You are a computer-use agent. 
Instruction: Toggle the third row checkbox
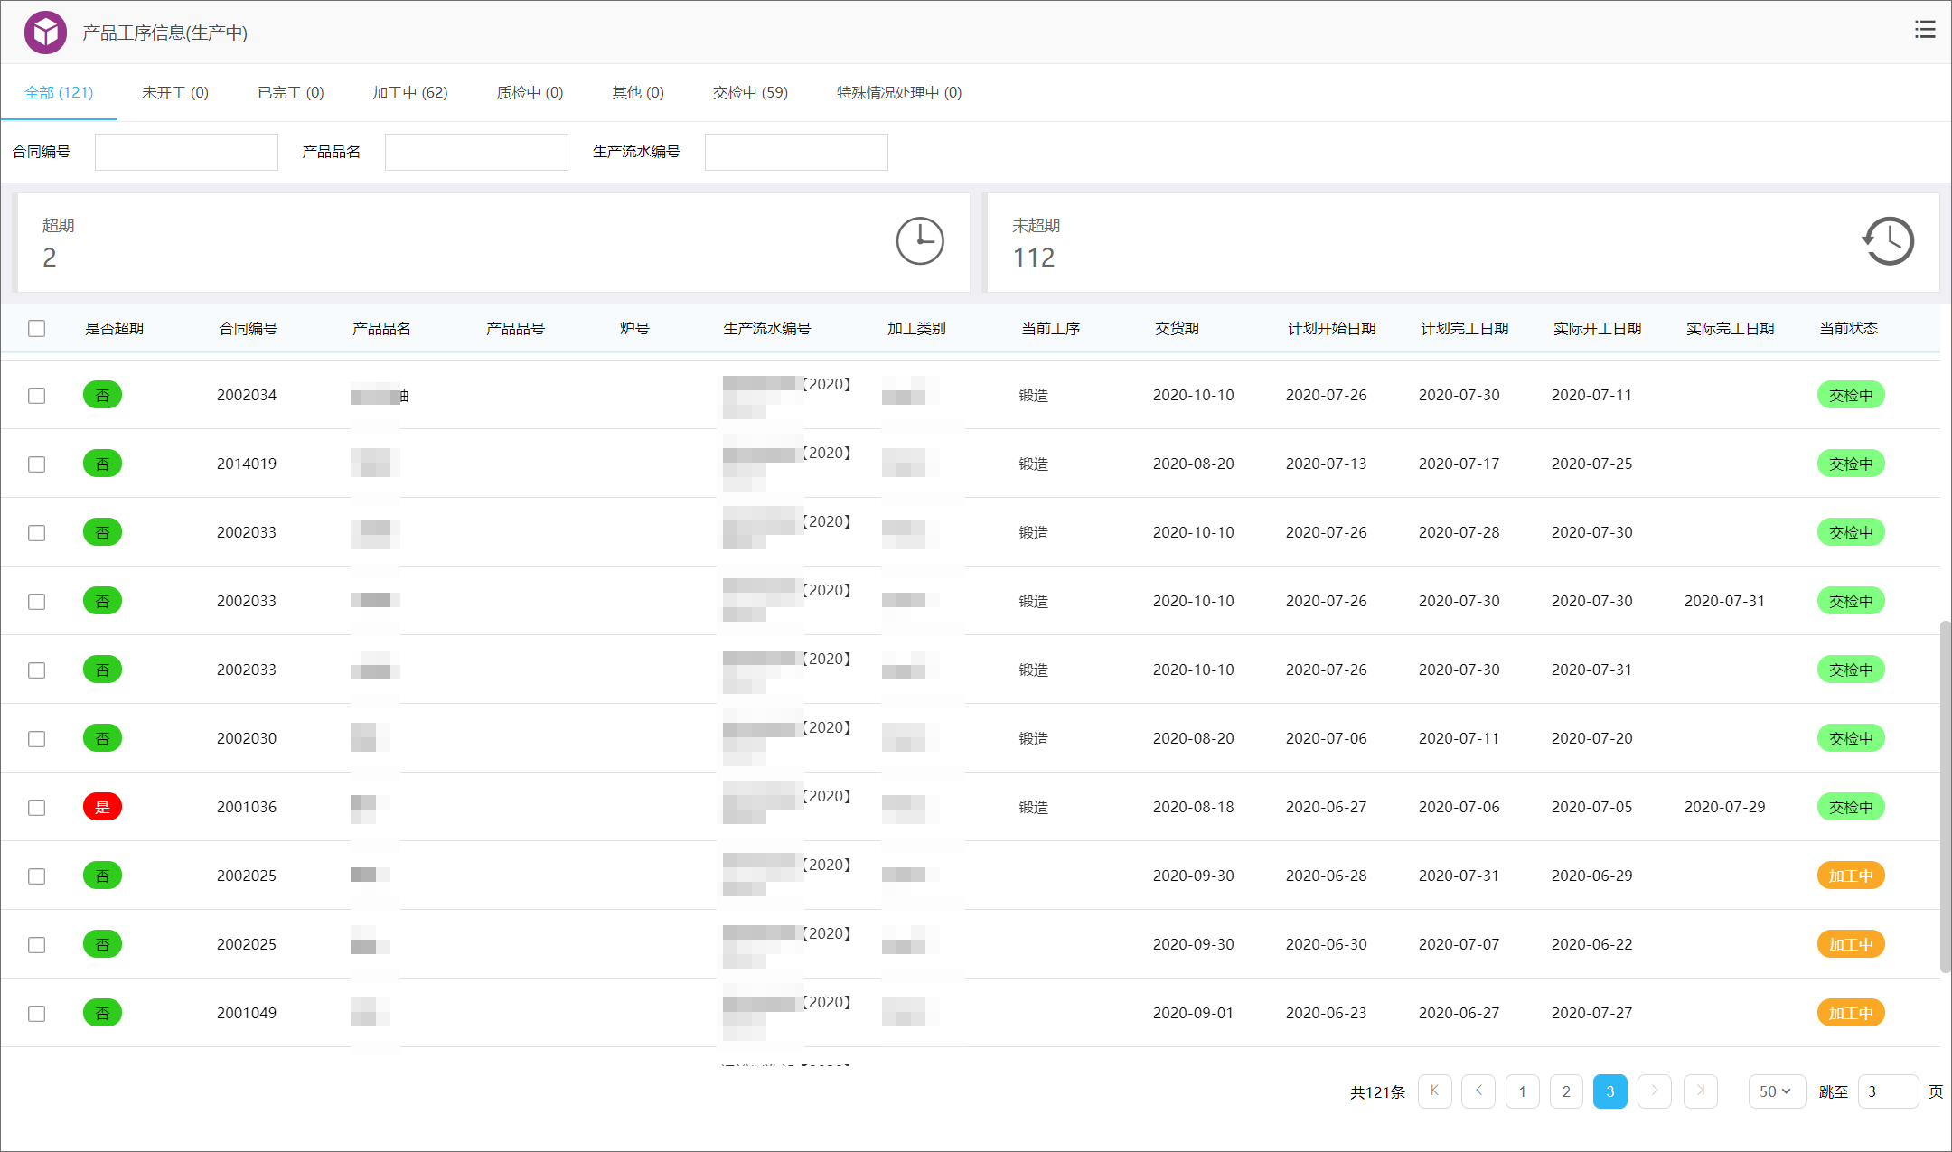click(37, 532)
